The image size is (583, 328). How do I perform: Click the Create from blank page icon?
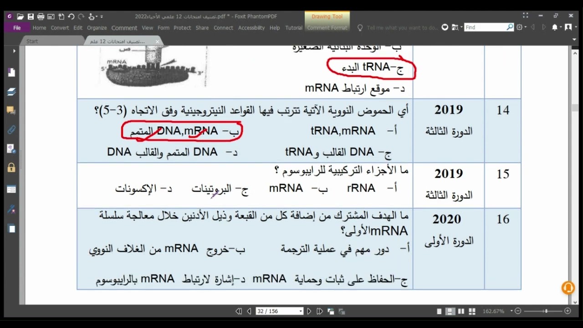coord(61,16)
